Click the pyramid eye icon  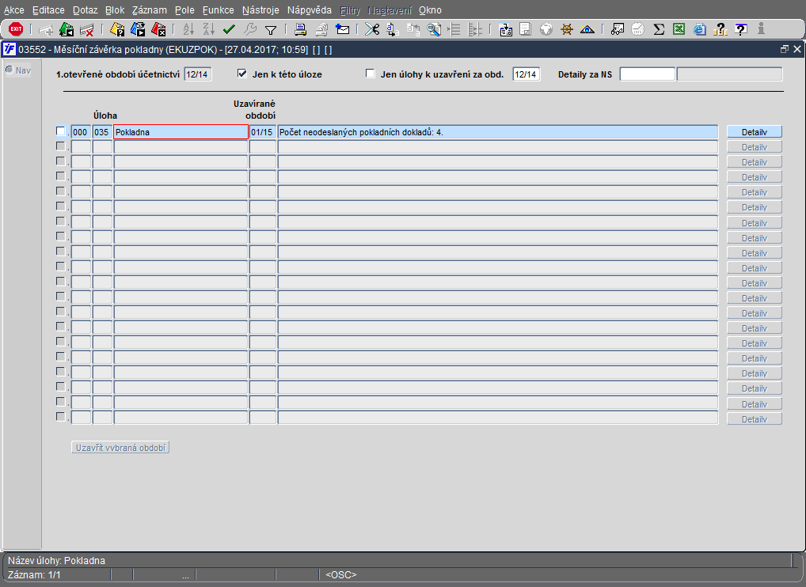pyautogui.click(x=587, y=29)
